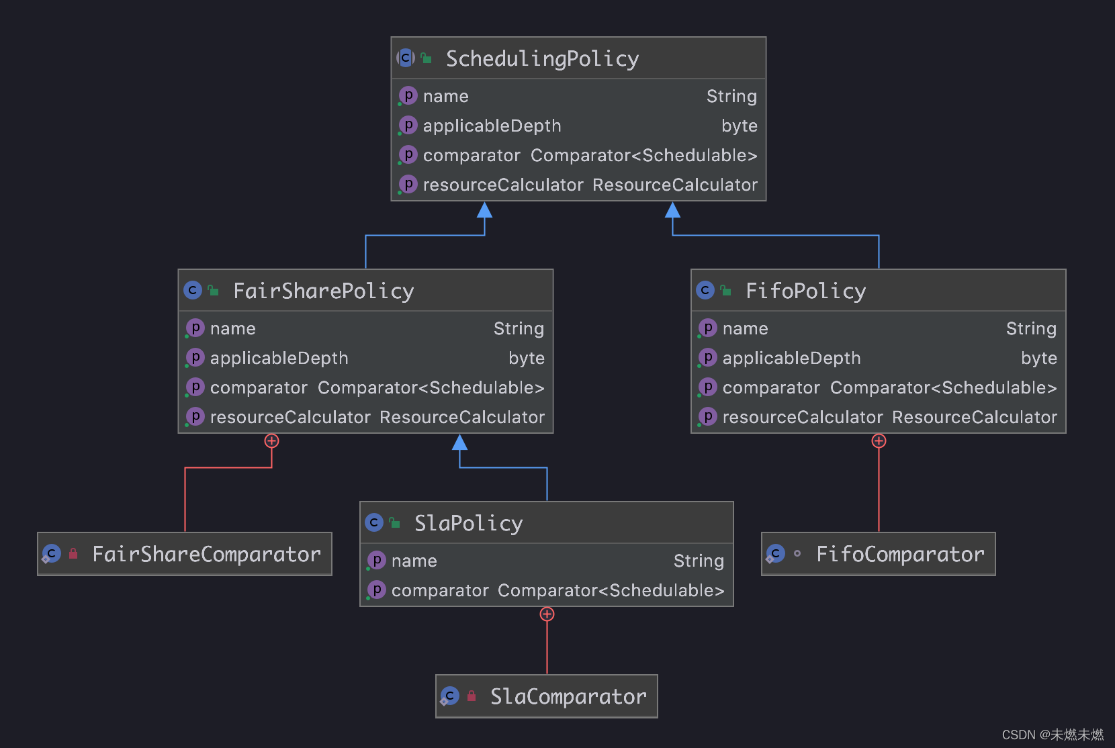Click FifoPolicy applicableDepth property icon
This screenshot has height=748, width=1115.
707,358
